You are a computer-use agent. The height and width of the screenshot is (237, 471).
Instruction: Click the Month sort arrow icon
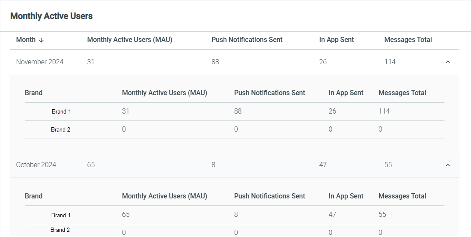click(42, 40)
